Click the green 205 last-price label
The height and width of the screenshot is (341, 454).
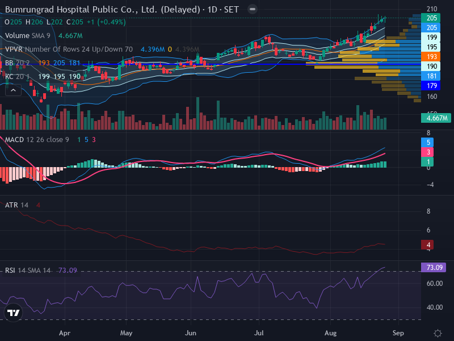(x=431, y=18)
